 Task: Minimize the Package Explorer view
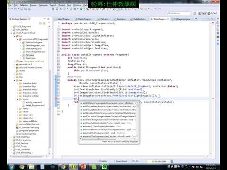pyautogui.click(x=45, y=19)
